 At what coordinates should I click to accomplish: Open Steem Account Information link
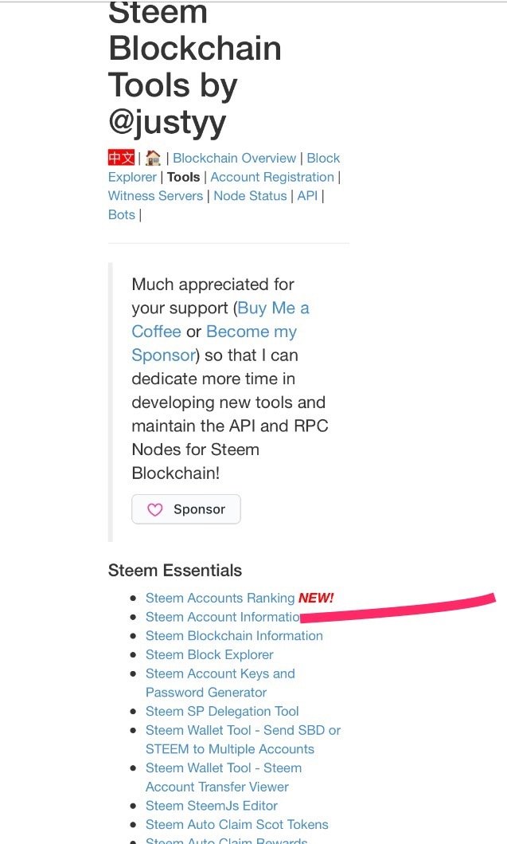[222, 617]
